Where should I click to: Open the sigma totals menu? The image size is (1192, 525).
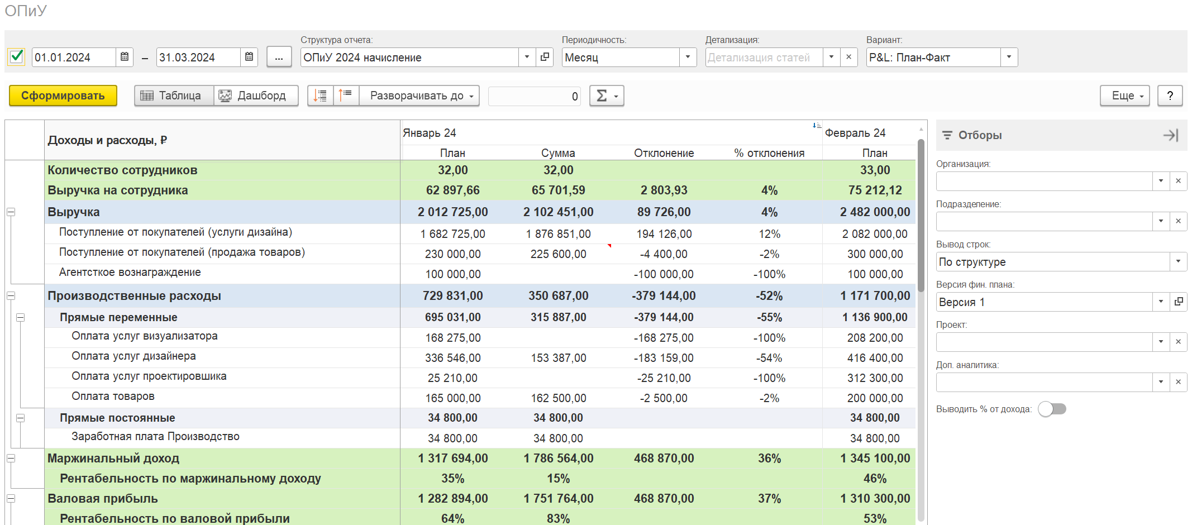tap(607, 96)
